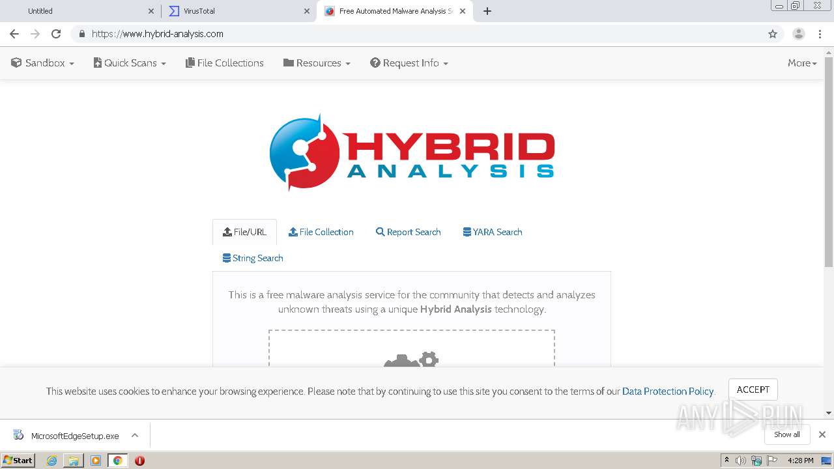Switch to the File Collection tab
This screenshot has width=834, height=469.
coord(321,232)
